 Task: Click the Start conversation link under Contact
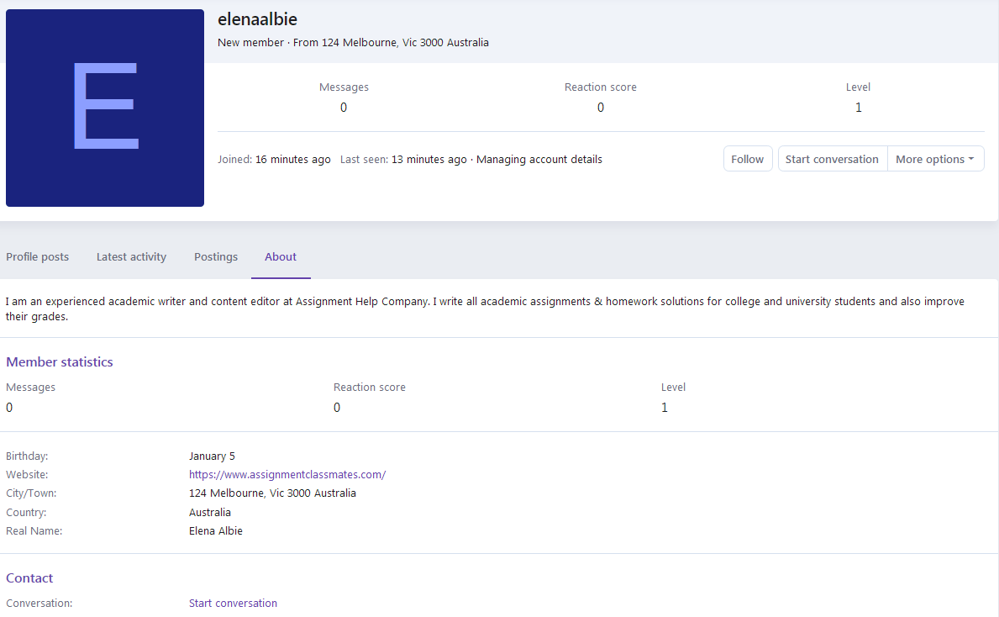[234, 603]
